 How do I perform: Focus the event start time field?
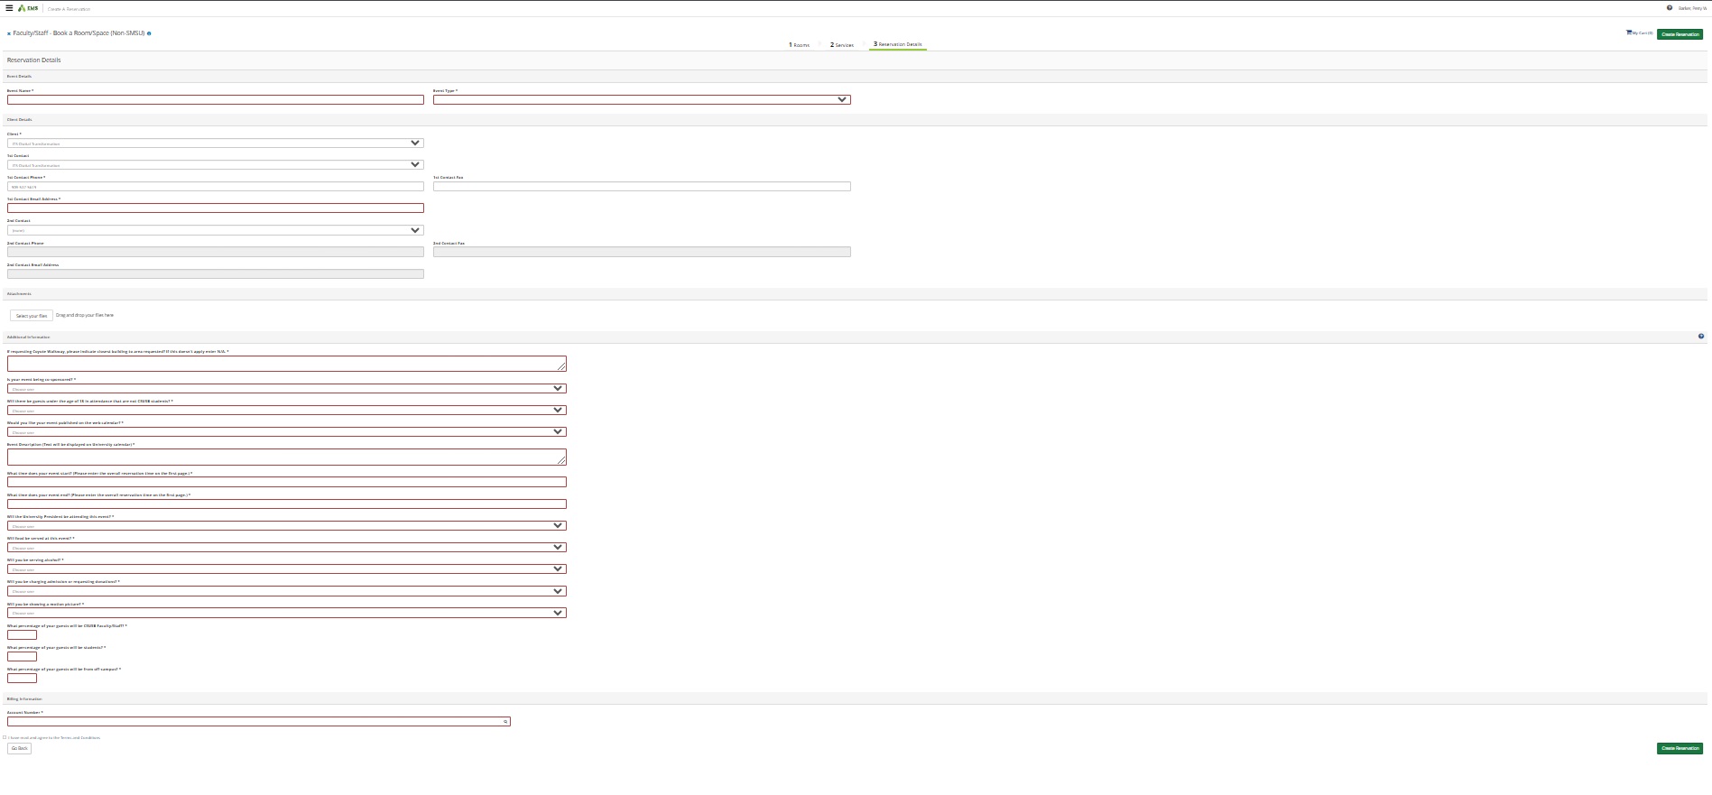click(x=287, y=482)
